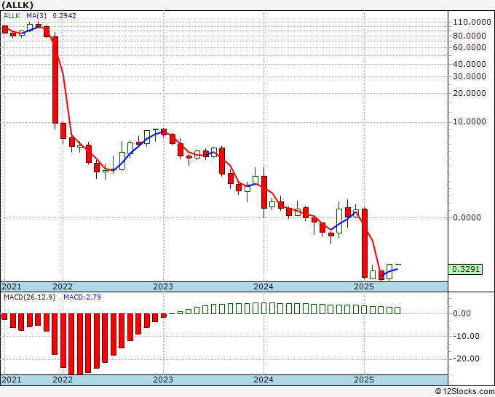
Task: Click 2021 on the MACD panel timeline
Action: click(12, 380)
